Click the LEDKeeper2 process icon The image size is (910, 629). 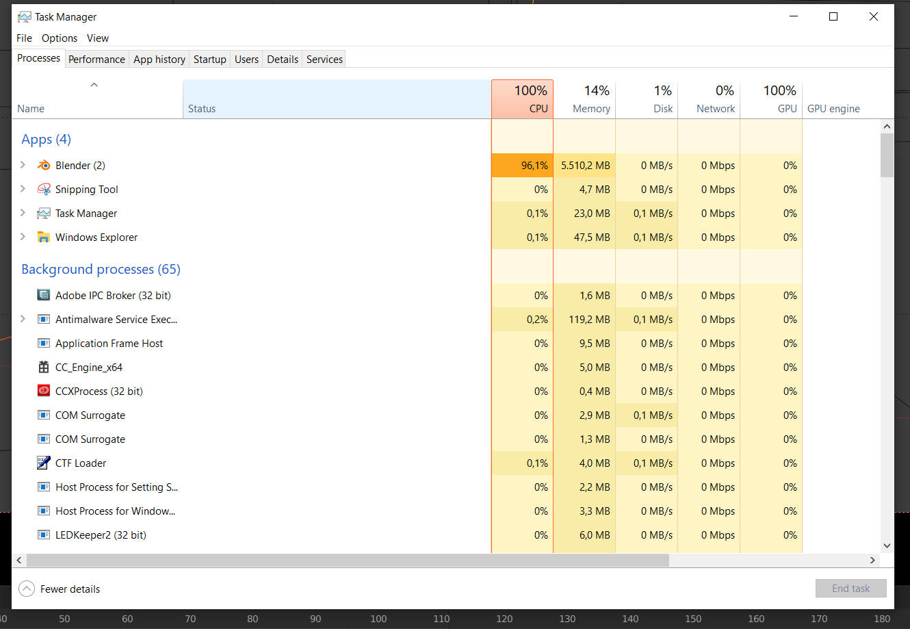coord(44,535)
